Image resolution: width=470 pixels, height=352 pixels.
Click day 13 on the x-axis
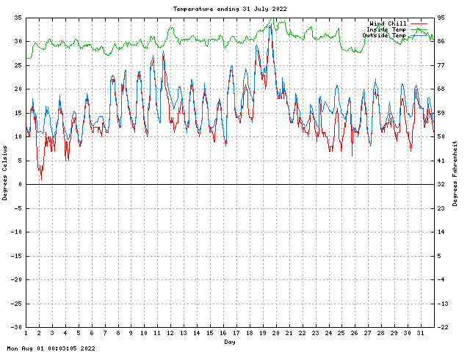183,333
